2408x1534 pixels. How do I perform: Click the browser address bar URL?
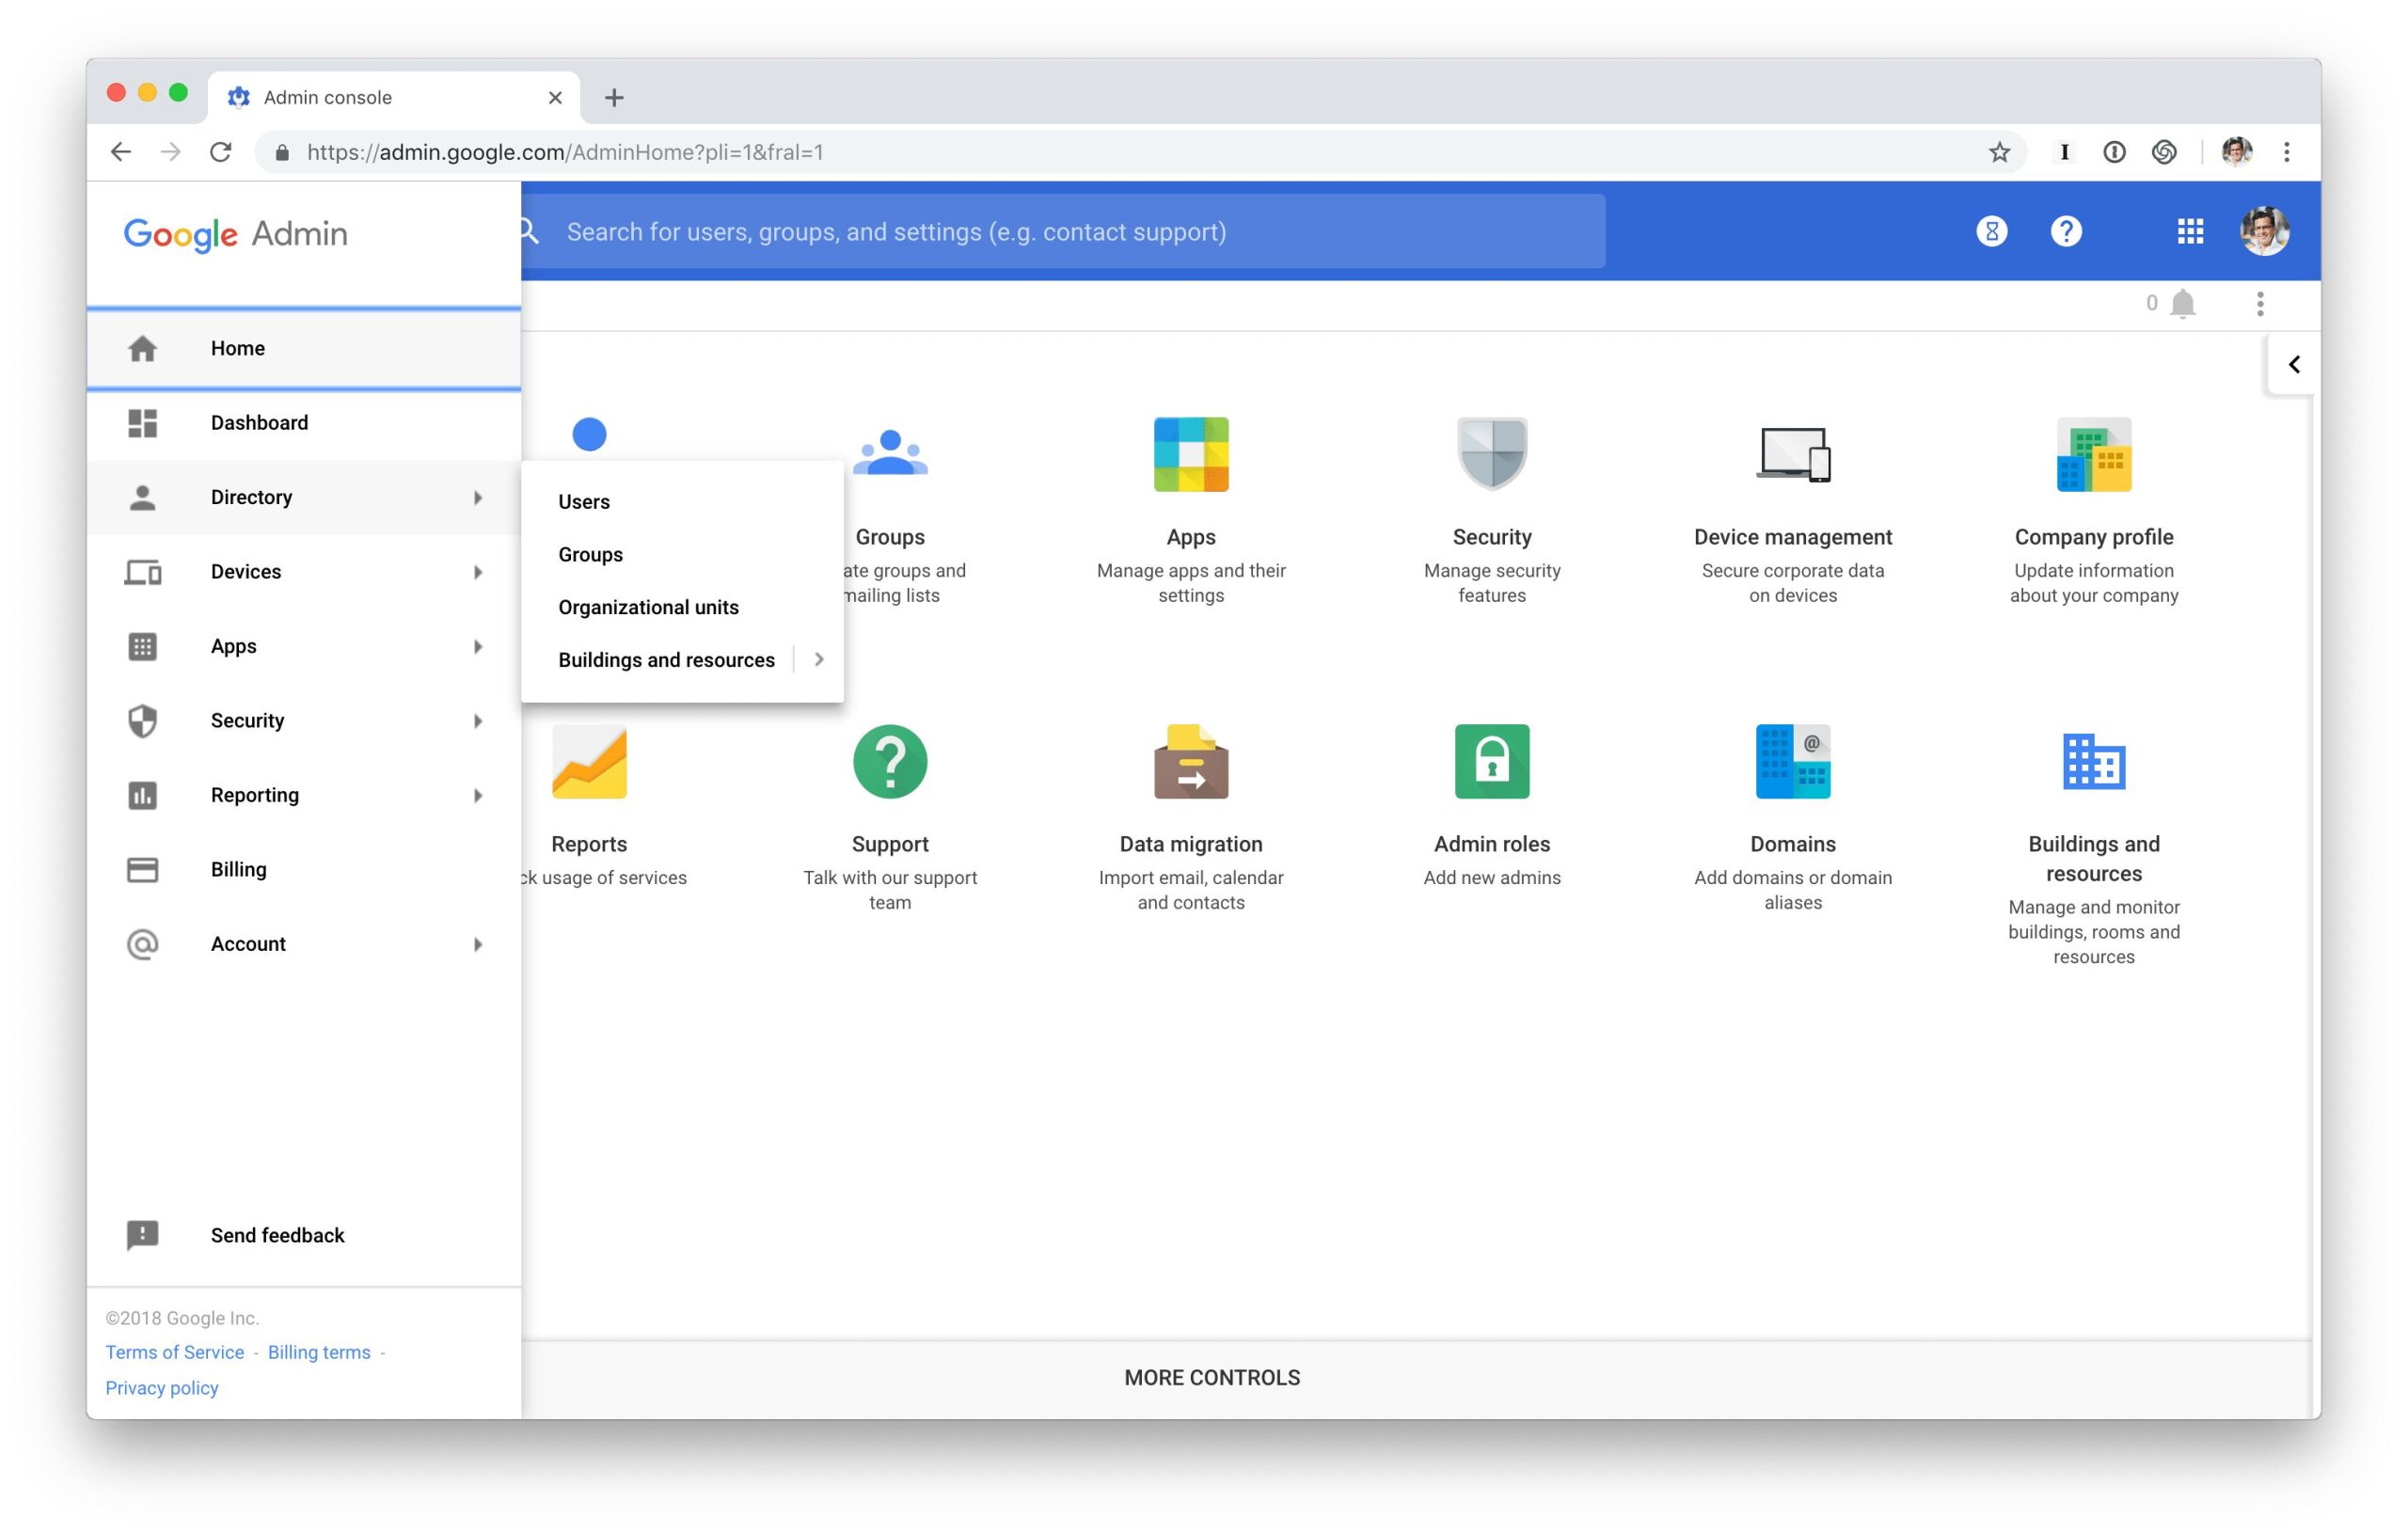[565, 152]
